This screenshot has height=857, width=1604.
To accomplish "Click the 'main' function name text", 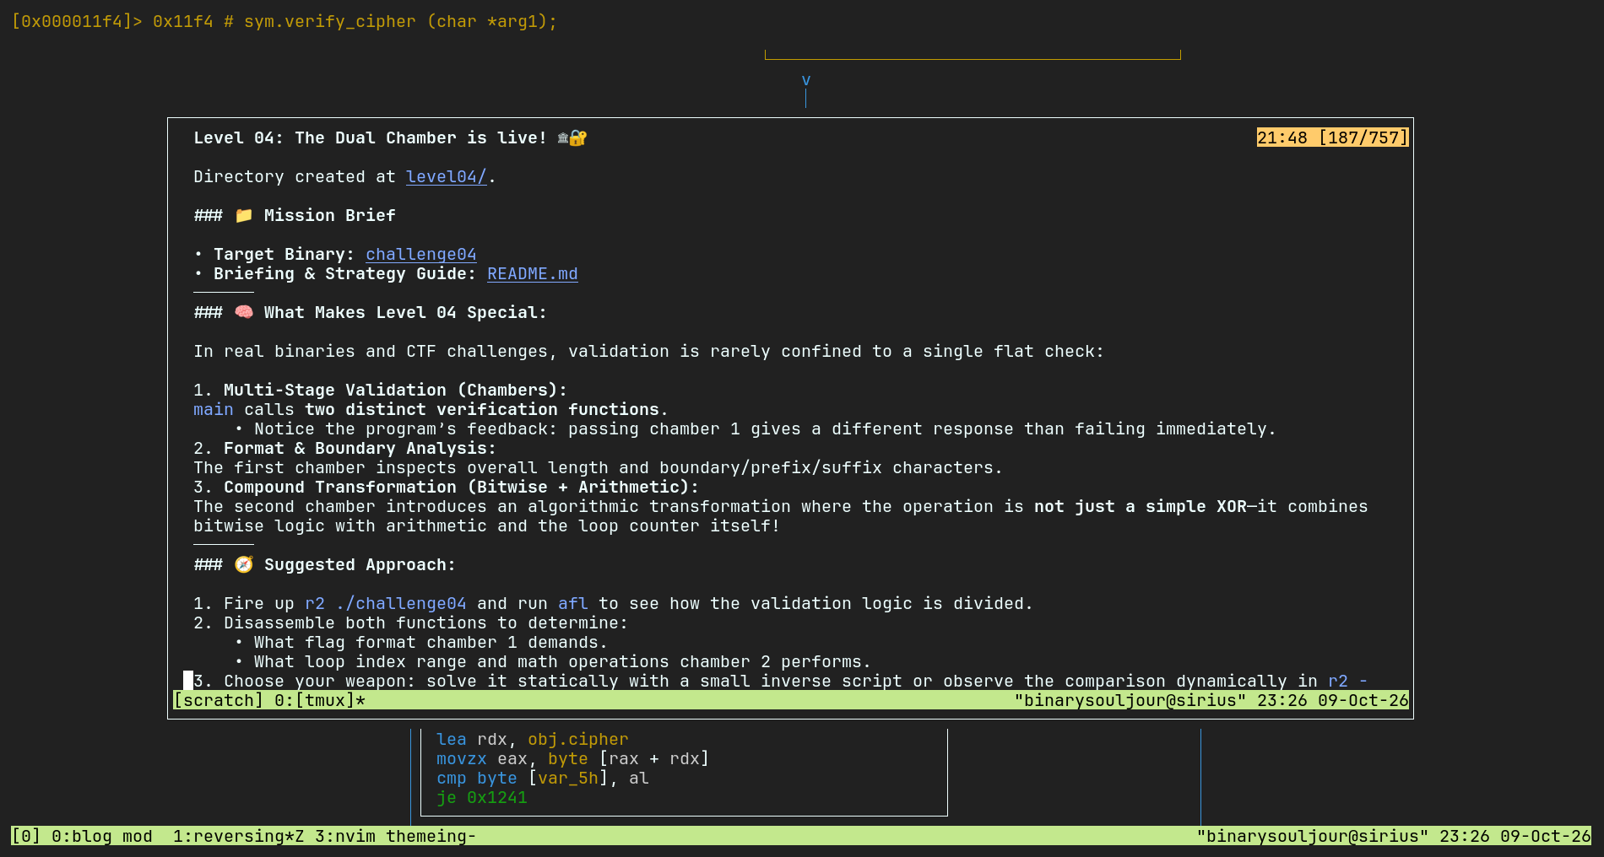I will click(213, 409).
